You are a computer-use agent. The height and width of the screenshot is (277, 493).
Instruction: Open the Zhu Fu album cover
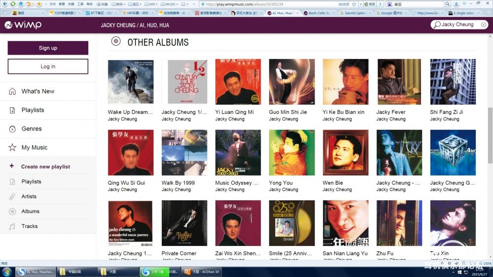399,223
